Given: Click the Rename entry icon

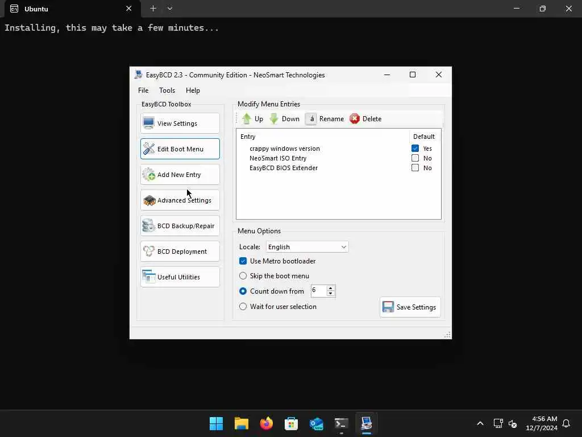Looking at the screenshot, I should tap(311, 119).
